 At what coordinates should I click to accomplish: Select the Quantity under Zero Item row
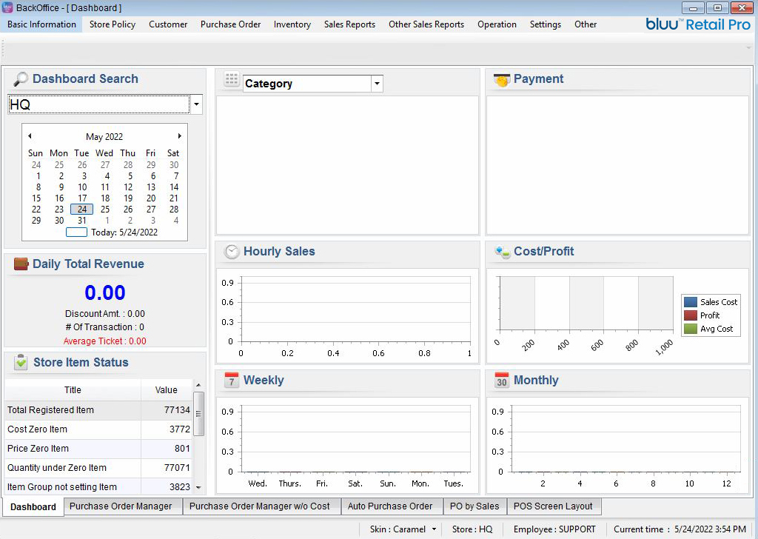tap(98, 468)
